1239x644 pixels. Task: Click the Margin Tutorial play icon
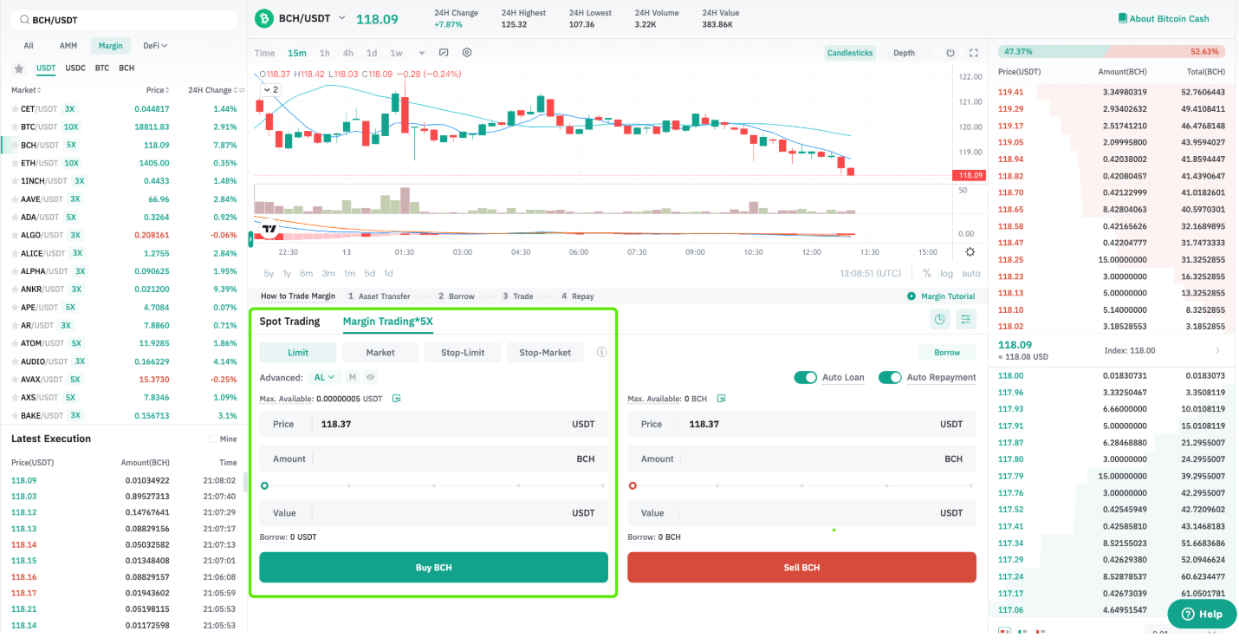pyautogui.click(x=911, y=296)
